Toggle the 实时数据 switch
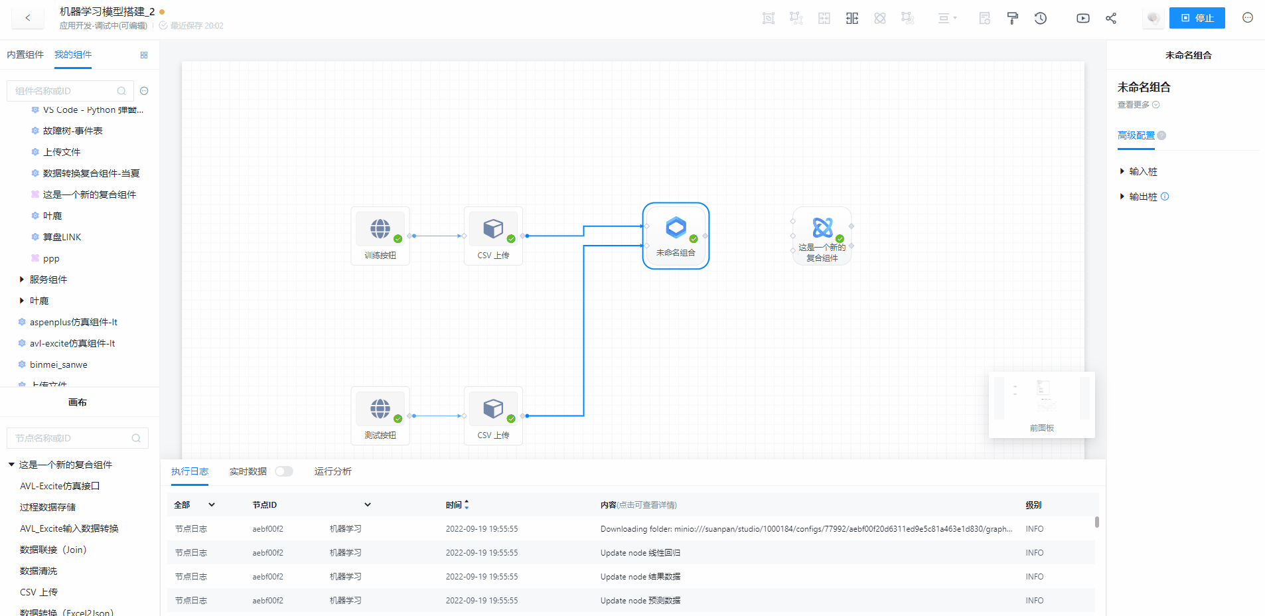 [x=284, y=471]
